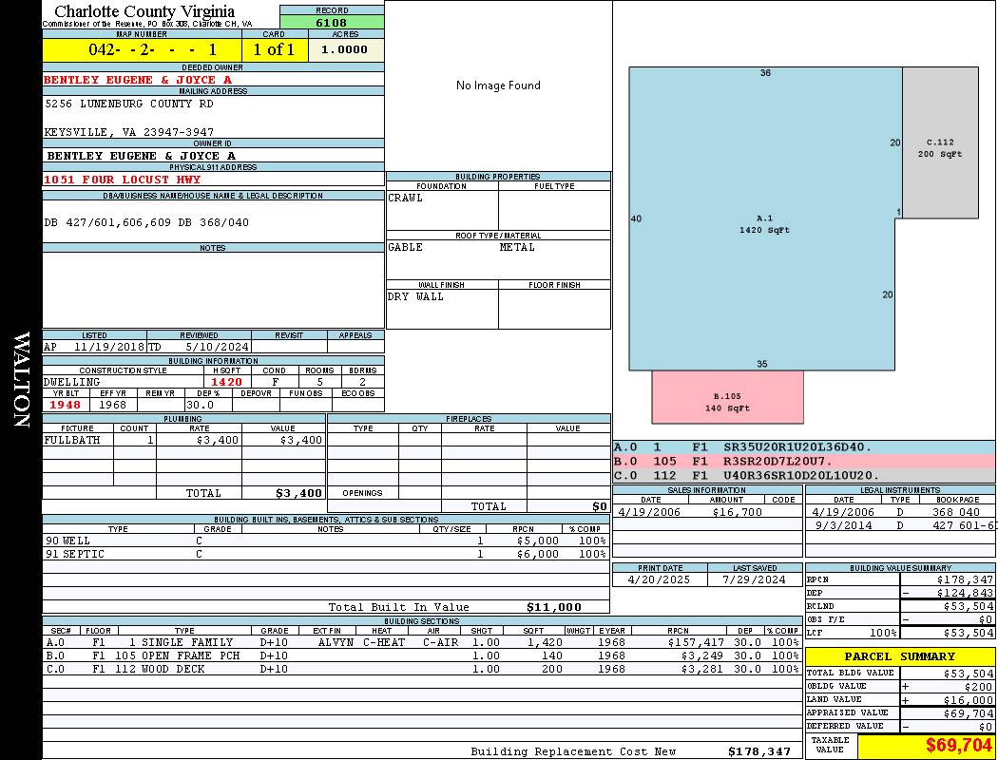
Task: Select the gray C.112 200 SqFt deck area
Action: point(940,147)
